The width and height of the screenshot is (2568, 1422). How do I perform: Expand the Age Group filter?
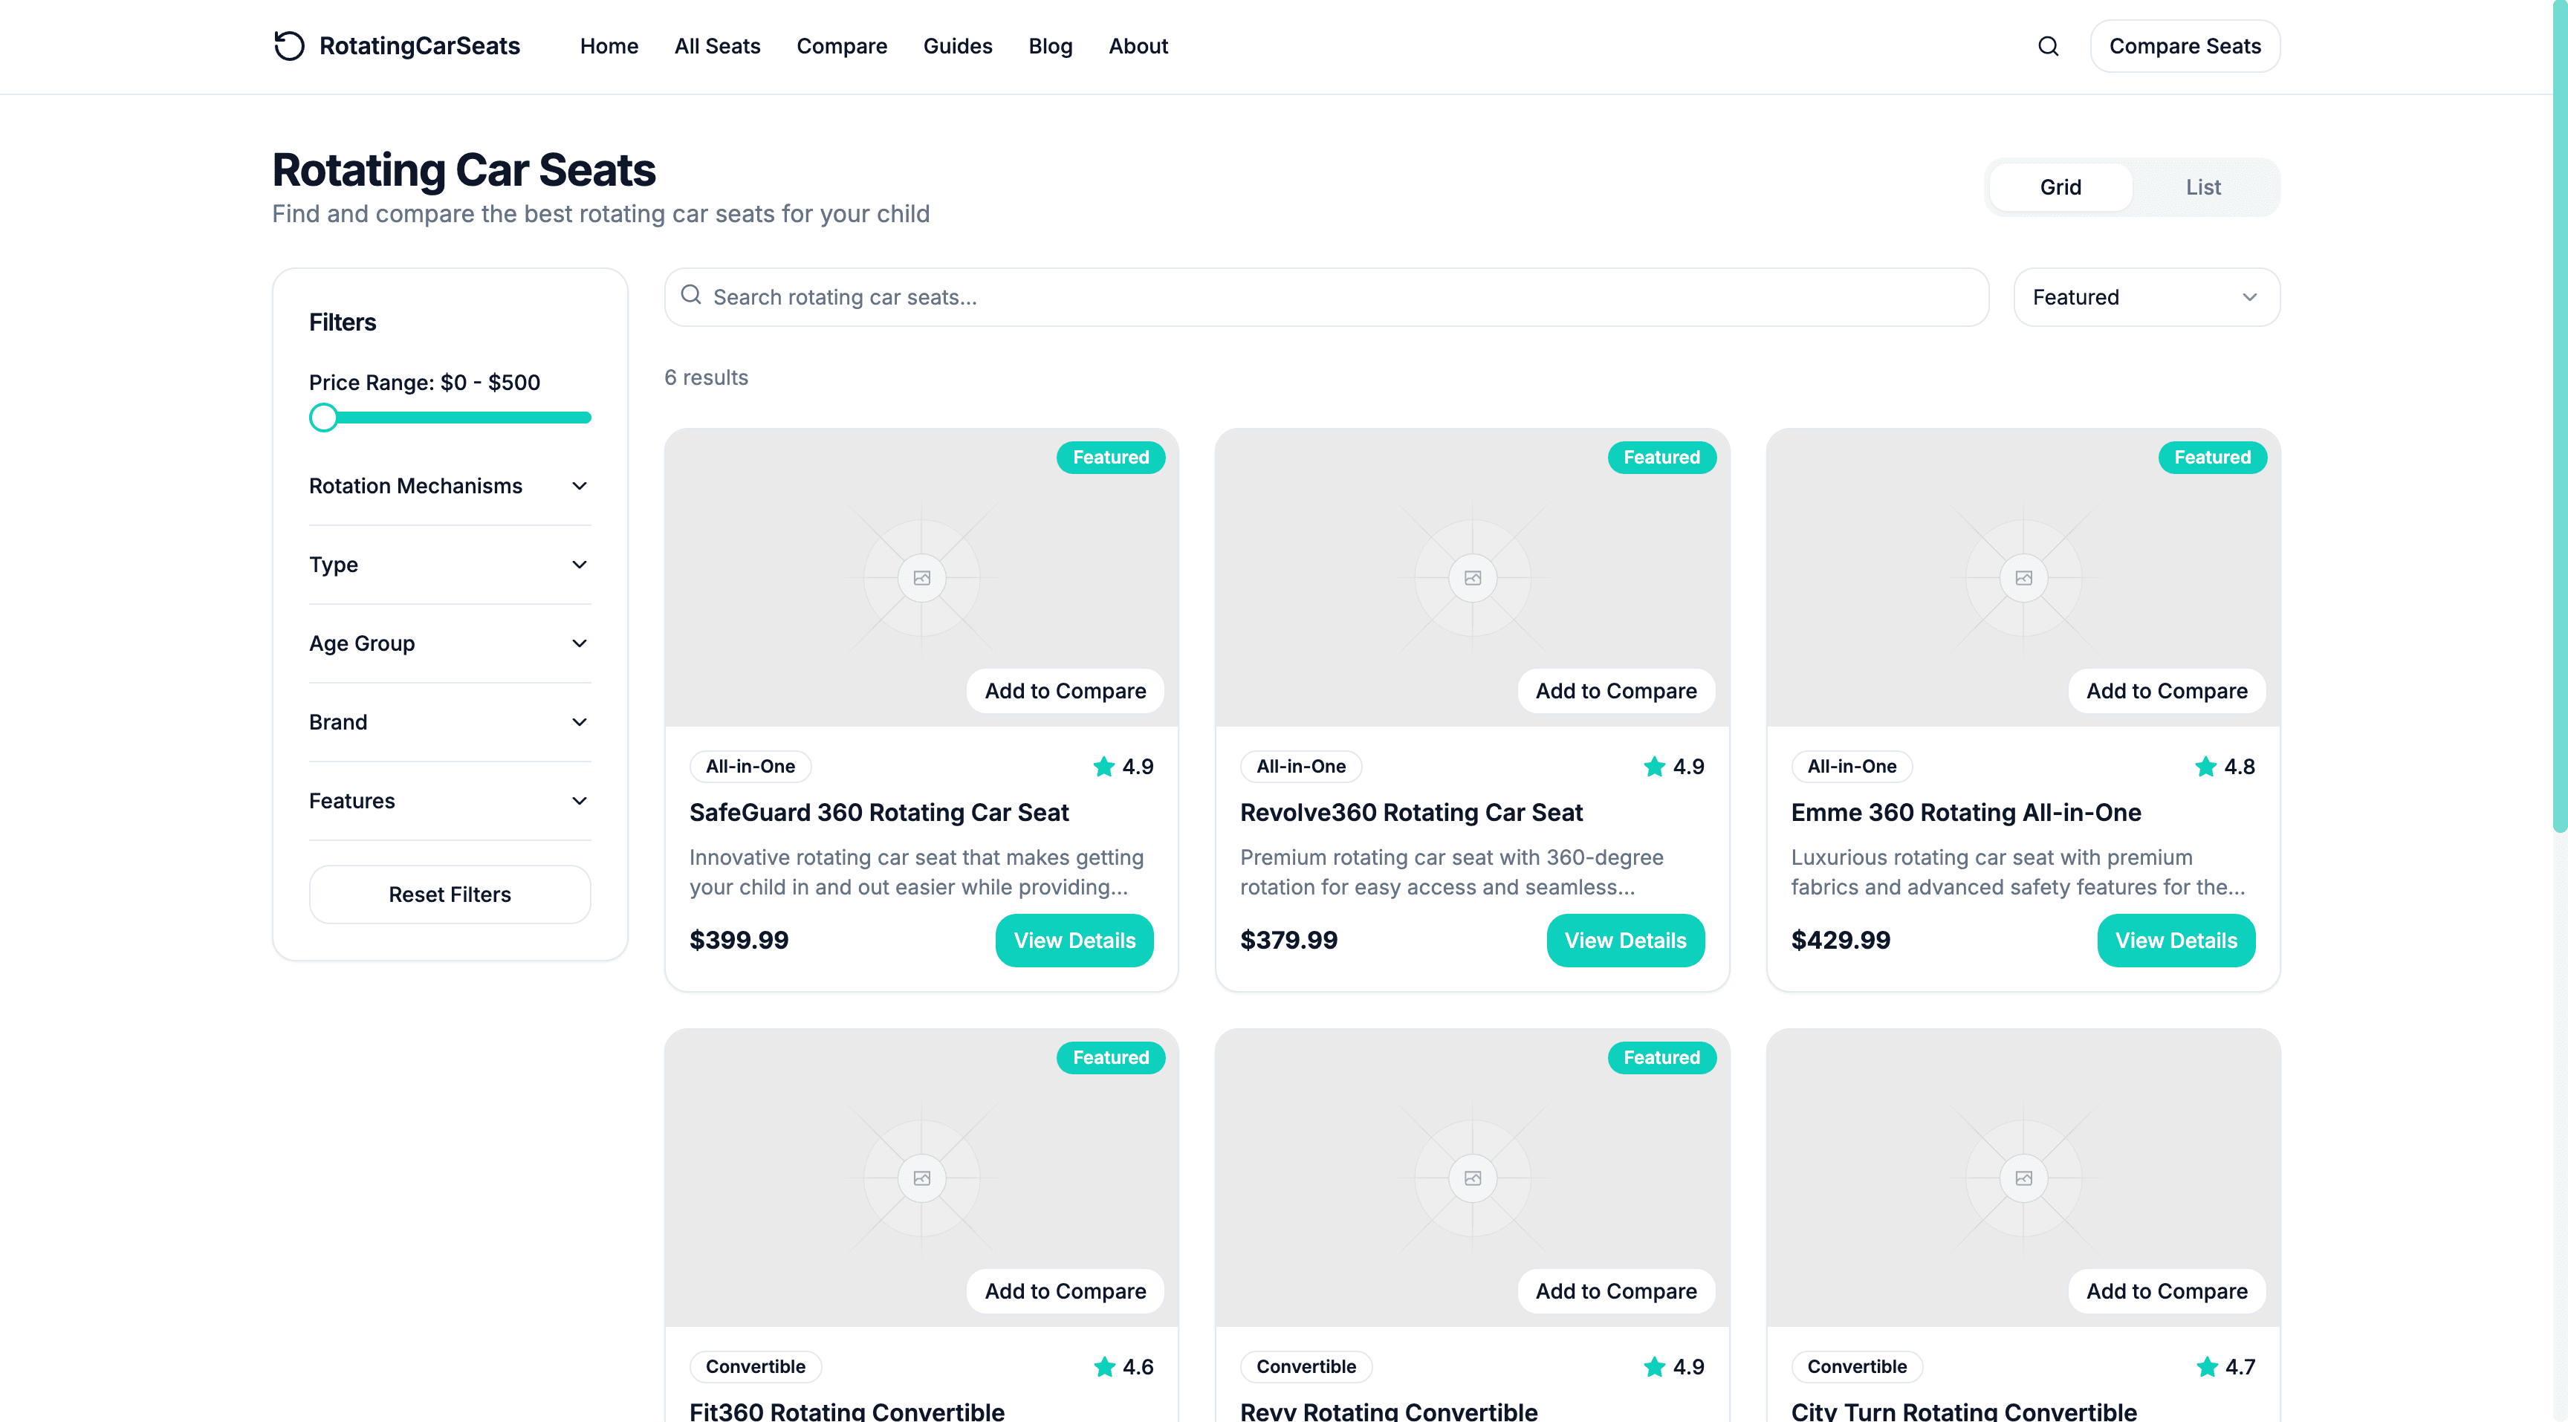click(450, 643)
